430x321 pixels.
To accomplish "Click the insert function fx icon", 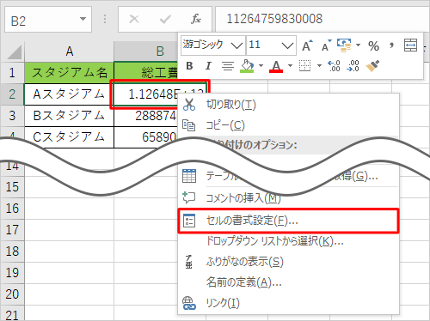I will [x=196, y=19].
